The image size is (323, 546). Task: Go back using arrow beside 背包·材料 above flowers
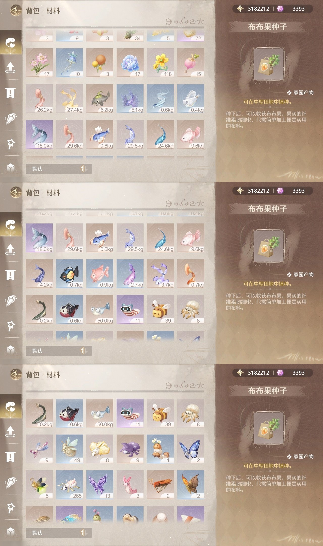(16, 10)
